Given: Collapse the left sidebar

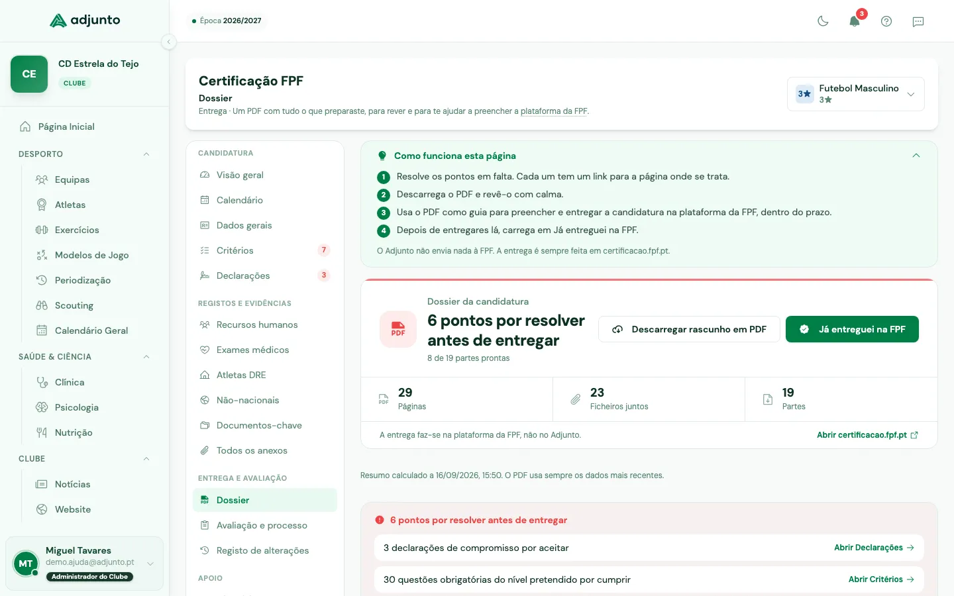Looking at the screenshot, I should tap(169, 42).
